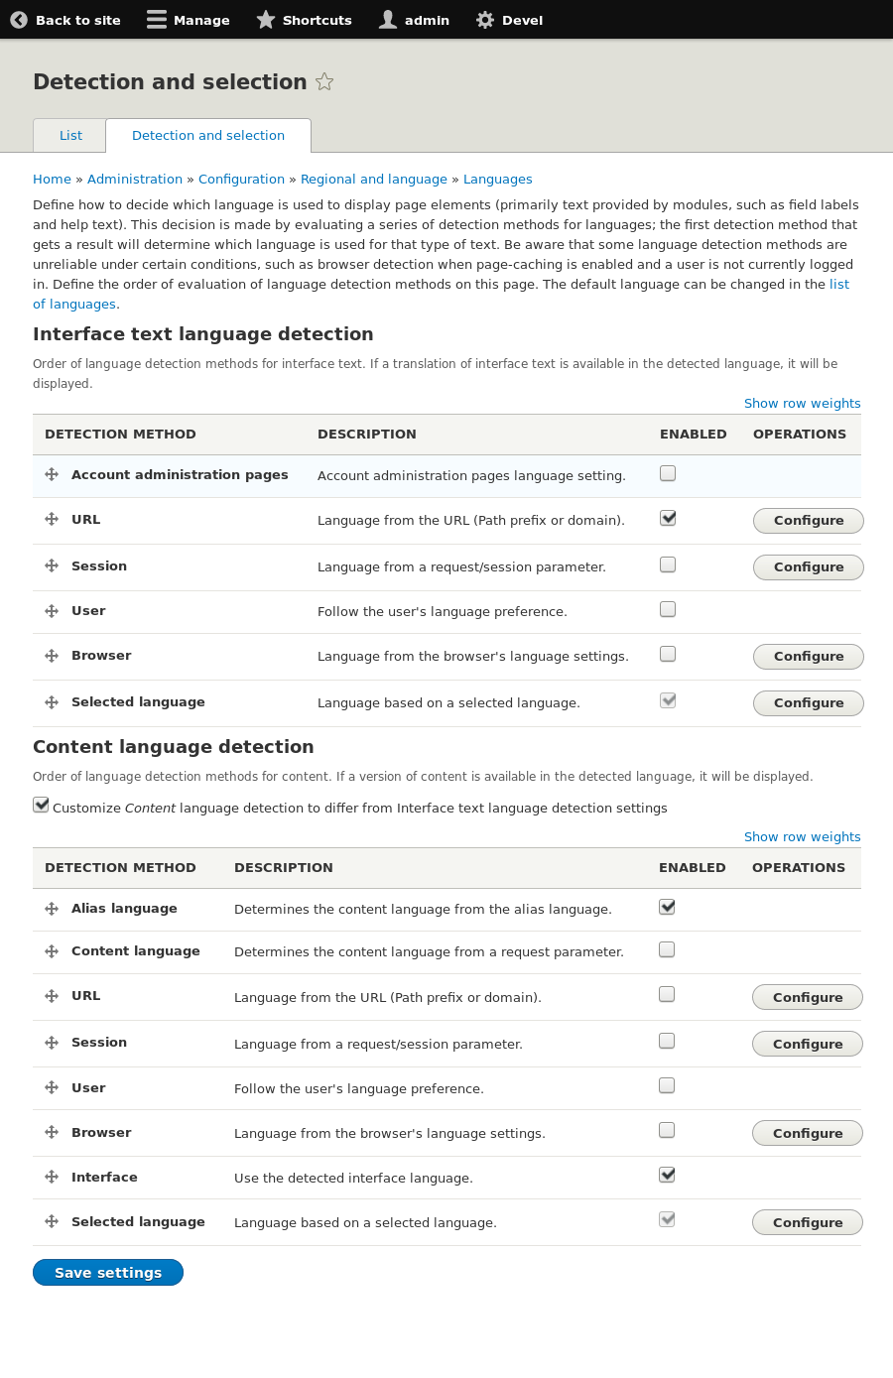The height and width of the screenshot is (1378, 893).
Task: Grab the drag handle on the Session row
Action: (x=51, y=565)
